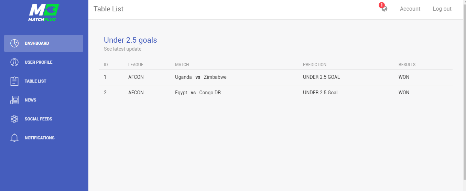The width and height of the screenshot is (466, 191).
Task: Select SOCIAL FEEDS in the sidebar
Action: (x=44, y=119)
